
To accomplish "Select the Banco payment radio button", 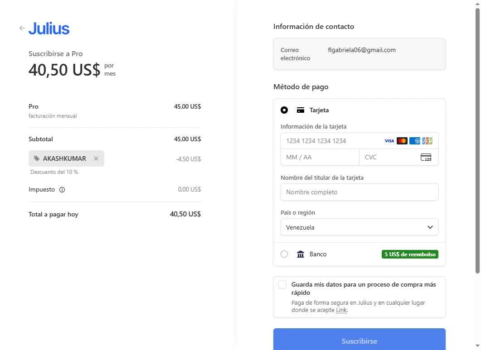I will (x=284, y=254).
